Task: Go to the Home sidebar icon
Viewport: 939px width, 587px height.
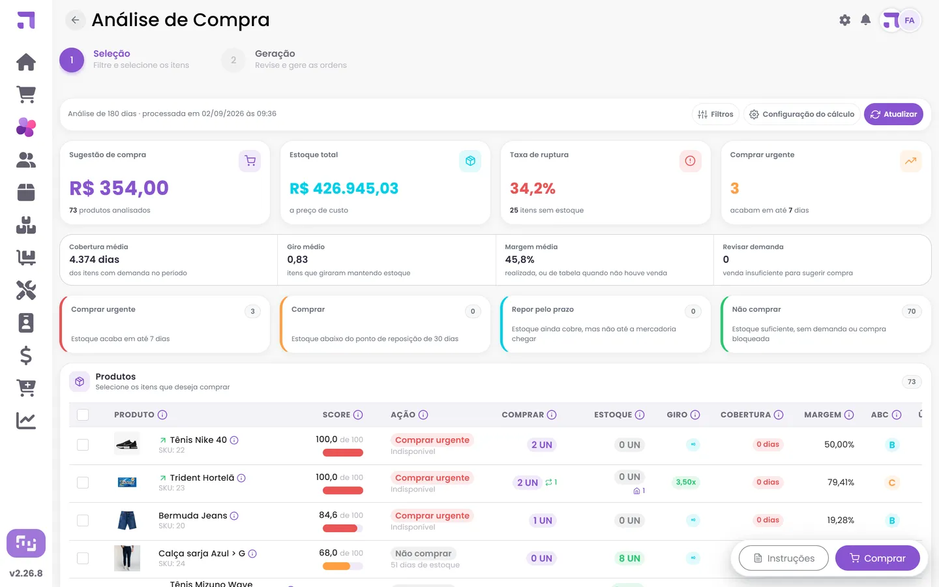Action: coord(26,62)
